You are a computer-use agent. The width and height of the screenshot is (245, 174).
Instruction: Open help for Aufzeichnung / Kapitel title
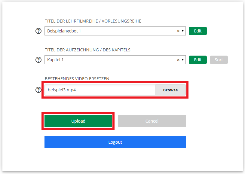38,60
